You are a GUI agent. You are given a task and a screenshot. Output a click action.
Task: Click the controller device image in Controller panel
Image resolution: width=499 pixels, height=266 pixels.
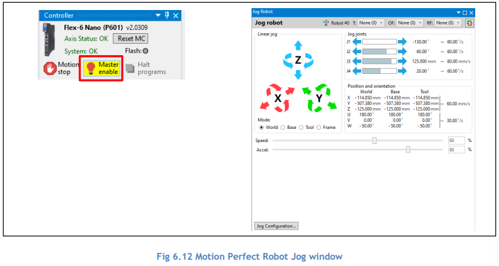[49, 39]
